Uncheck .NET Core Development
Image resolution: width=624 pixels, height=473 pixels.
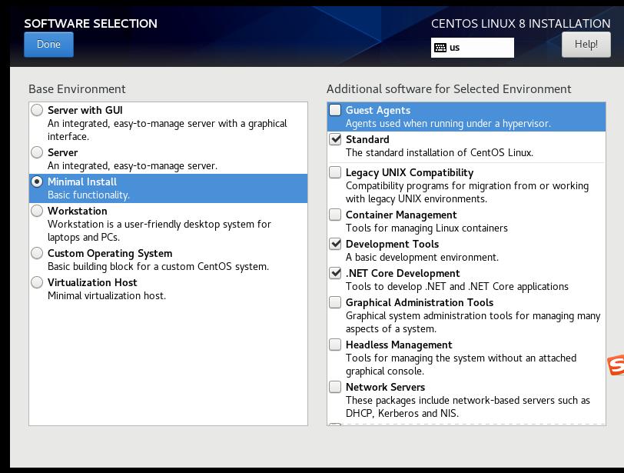pos(335,274)
